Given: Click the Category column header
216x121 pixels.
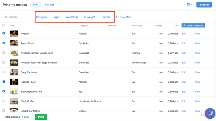Looking at the screenshot, I should point(83,25).
